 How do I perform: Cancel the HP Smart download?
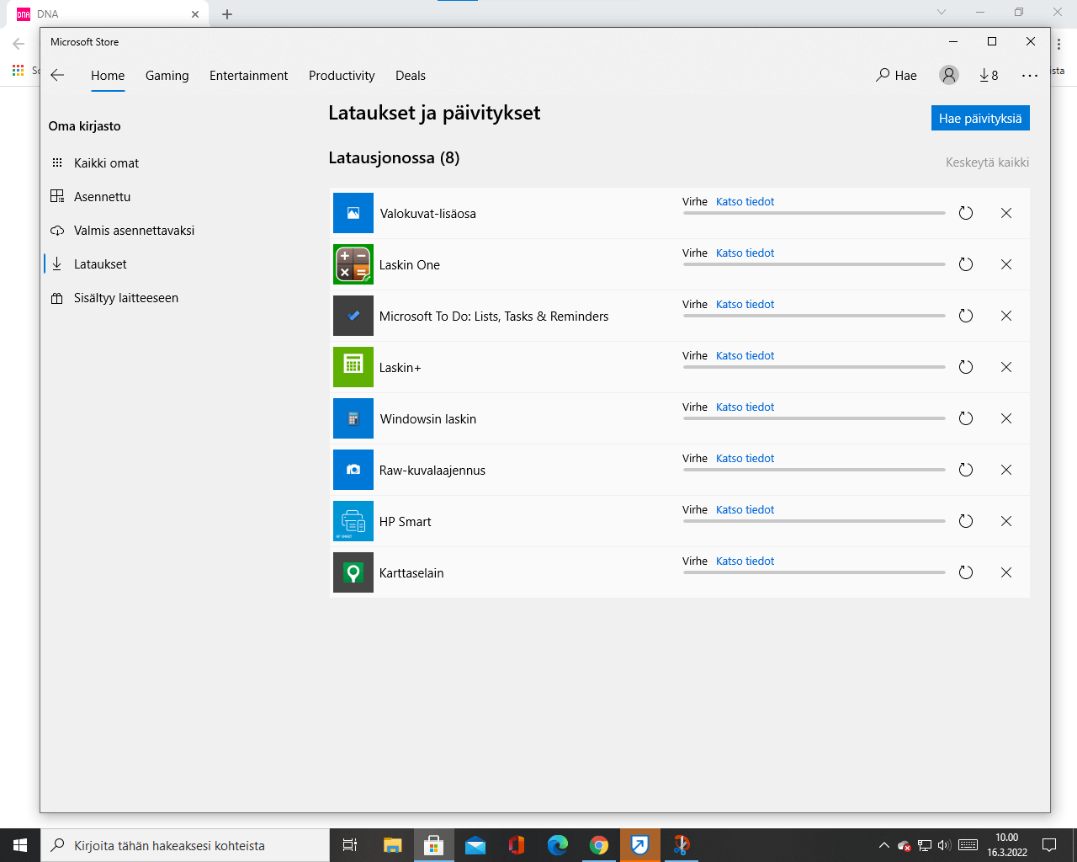click(1006, 521)
